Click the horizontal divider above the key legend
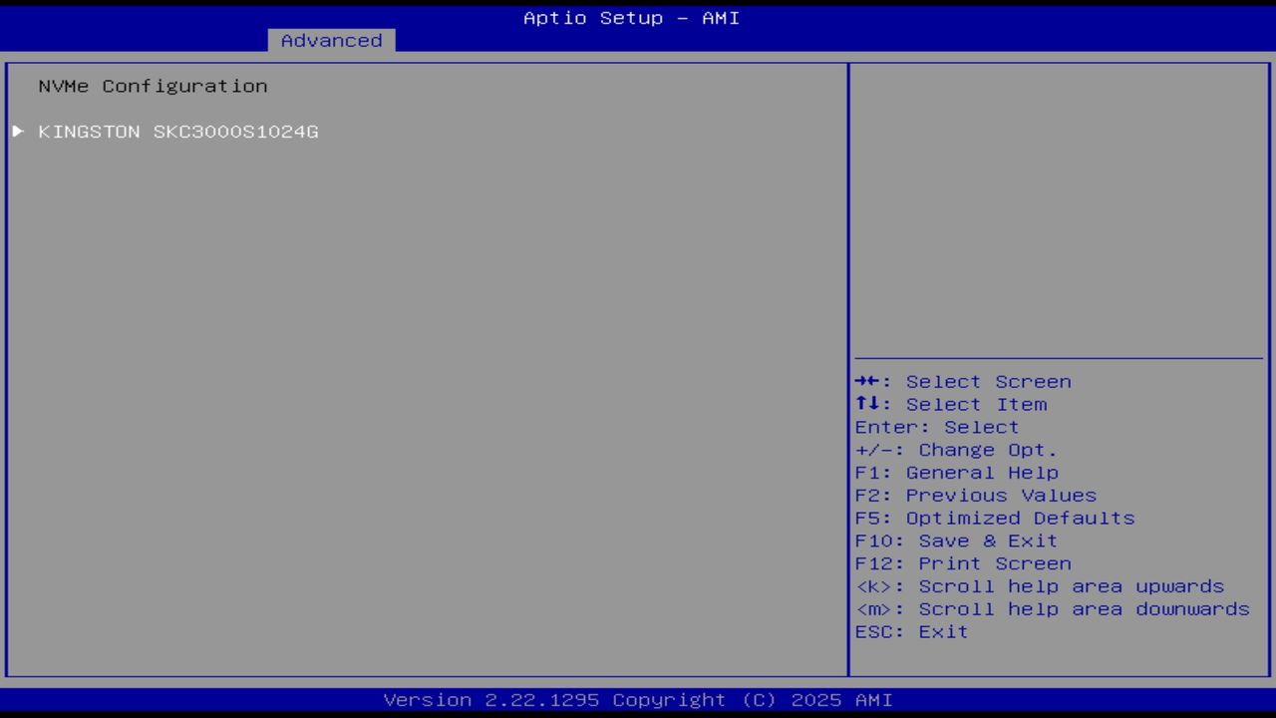The image size is (1276, 718). click(1059, 360)
